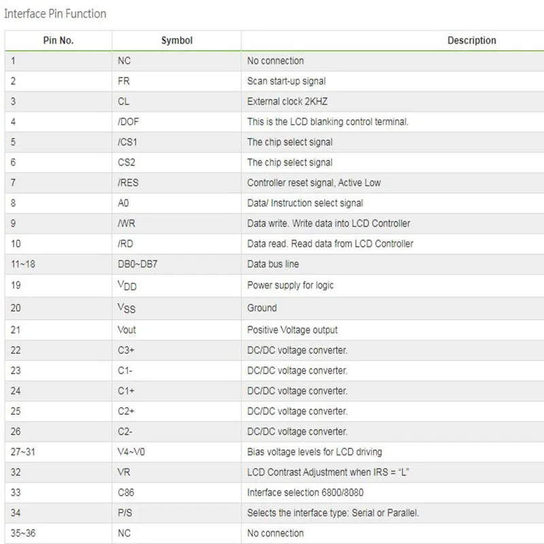Click the 'Ground' description cell
The image size is (544, 544).
point(262,308)
